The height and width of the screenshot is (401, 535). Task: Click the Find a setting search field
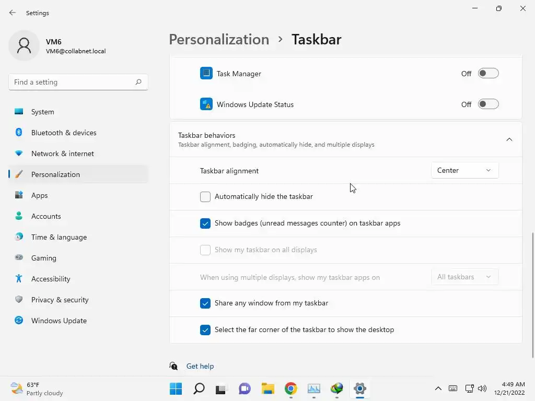pos(78,82)
